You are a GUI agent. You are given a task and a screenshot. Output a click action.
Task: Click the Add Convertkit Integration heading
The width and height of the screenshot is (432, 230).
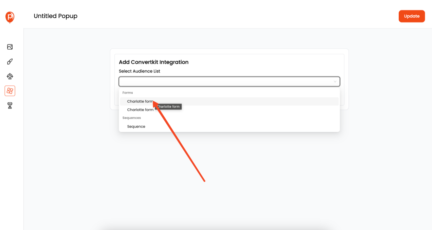point(153,62)
